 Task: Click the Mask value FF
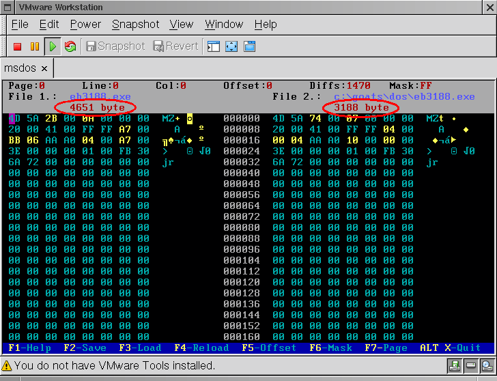click(x=426, y=85)
